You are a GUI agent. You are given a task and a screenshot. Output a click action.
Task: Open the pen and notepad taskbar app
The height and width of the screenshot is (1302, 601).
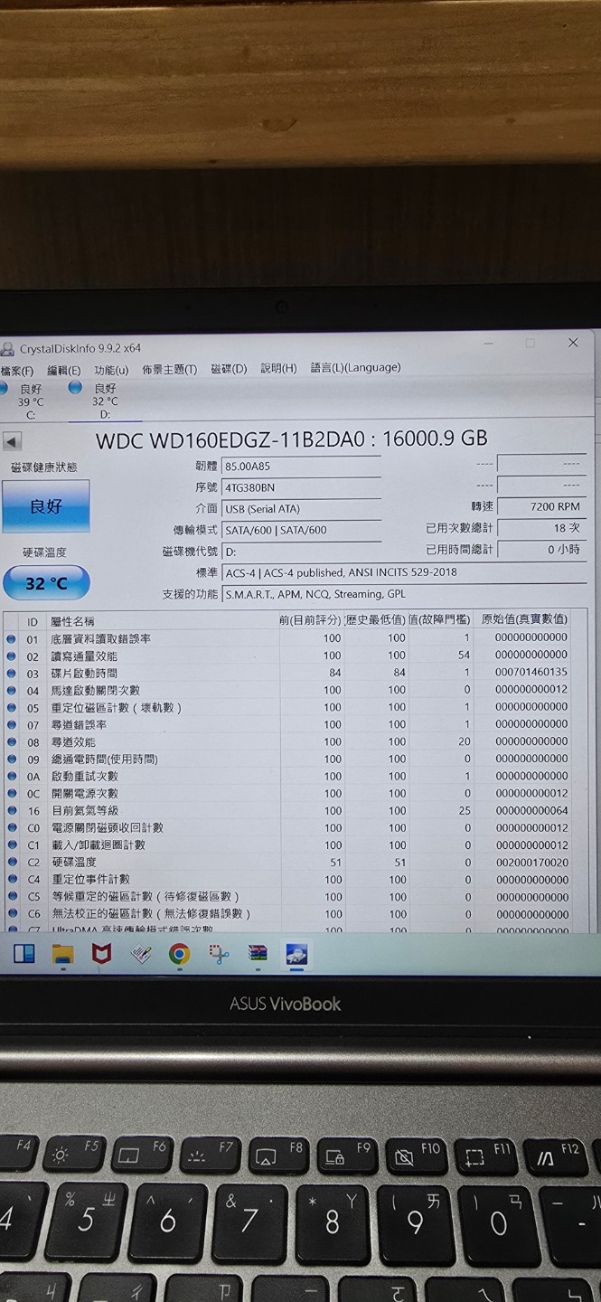[x=140, y=953]
